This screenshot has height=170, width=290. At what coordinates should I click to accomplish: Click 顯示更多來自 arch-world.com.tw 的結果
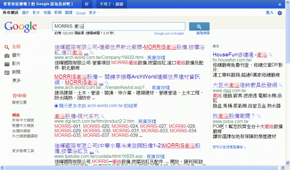(x=98, y=106)
